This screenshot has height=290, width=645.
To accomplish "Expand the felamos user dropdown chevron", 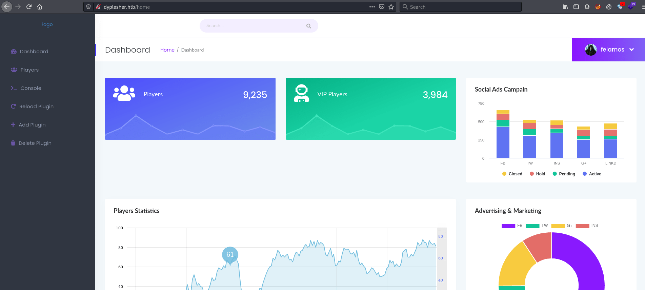I will 632,50.
